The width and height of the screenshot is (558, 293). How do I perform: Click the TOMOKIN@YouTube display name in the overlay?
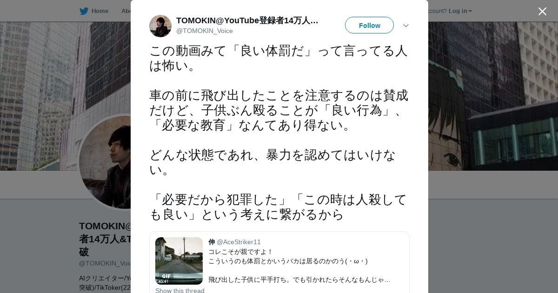click(247, 20)
